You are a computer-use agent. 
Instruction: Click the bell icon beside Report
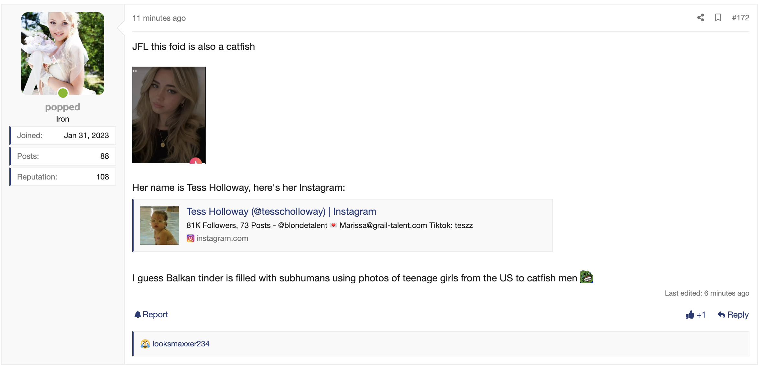point(137,314)
